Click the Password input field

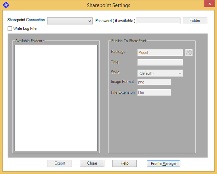coord(158,21)
